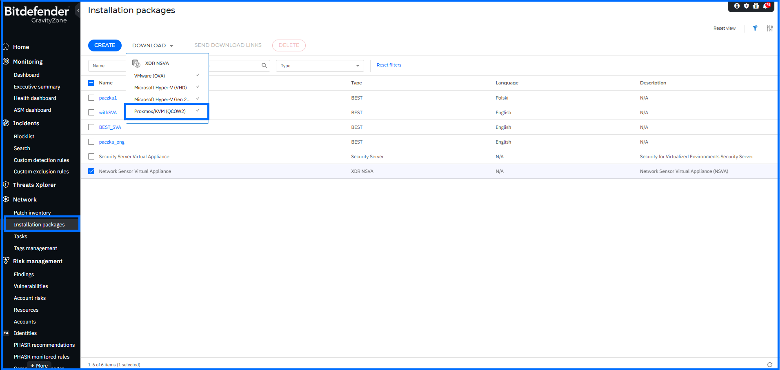Click the Risk management icon
The width and height of the screenshot is (780, 370).
(6, 261)
